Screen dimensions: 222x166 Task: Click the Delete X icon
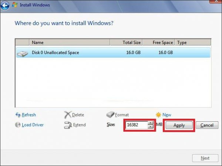click(x=67, y=115)
